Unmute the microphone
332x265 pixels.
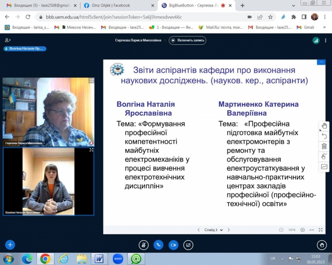click(143, 244)
